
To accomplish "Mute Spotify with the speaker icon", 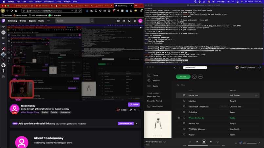I will tap(244, 143).
